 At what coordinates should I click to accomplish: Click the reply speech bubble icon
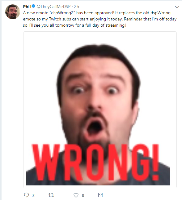click(x=27, y=195)
